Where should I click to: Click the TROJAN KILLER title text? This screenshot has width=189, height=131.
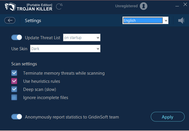[34, 9]
